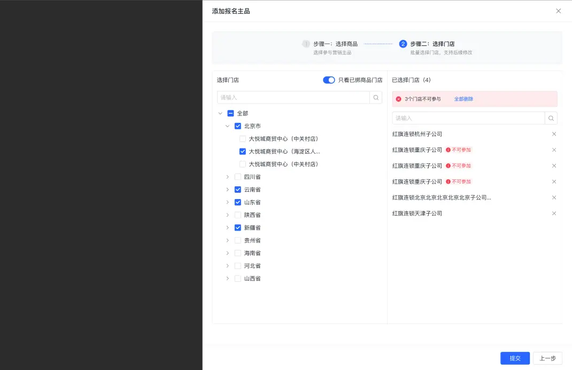Click the 红旗连锁杭州子公司 entry text
Screen dimensions: 572x370
(417, 134)
